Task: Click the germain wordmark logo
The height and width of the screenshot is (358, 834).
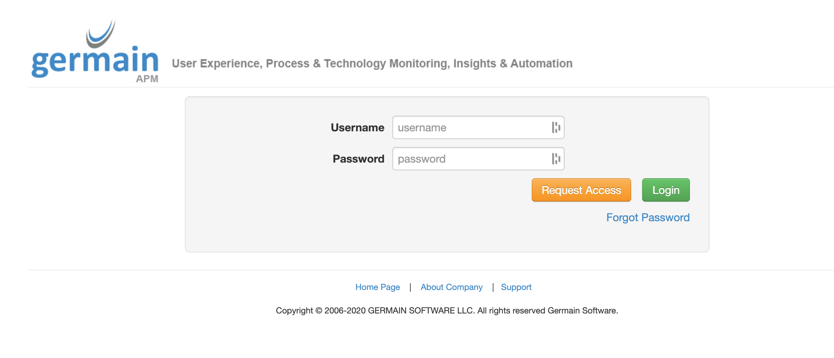Action: pyautogui.click(x=95, y=61)
